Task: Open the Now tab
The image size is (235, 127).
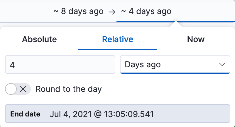Action: 196,39
